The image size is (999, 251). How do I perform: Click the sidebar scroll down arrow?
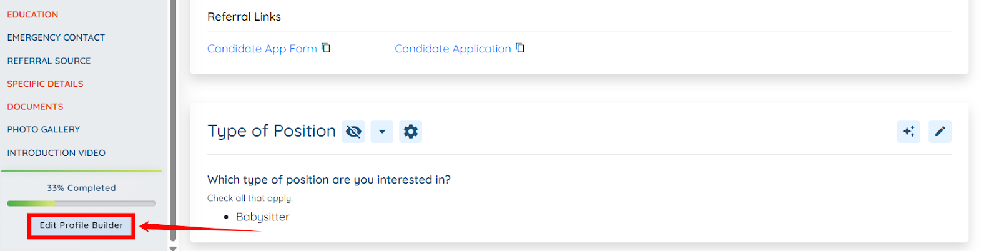pos(173,248)
